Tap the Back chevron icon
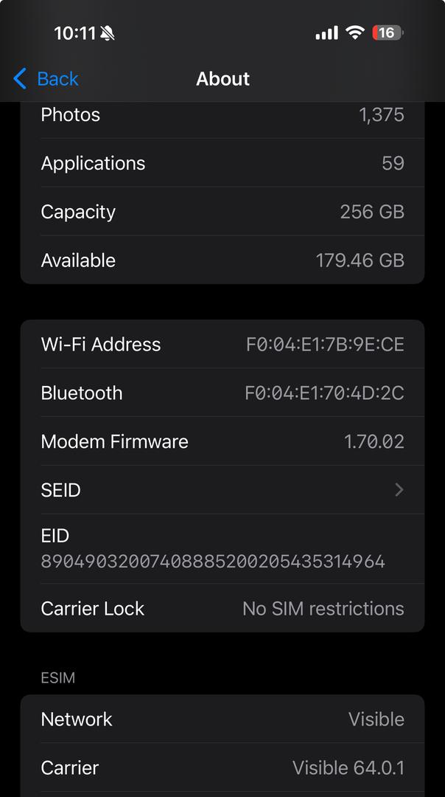This screenshot has width=445, height=797. [20, 79]
